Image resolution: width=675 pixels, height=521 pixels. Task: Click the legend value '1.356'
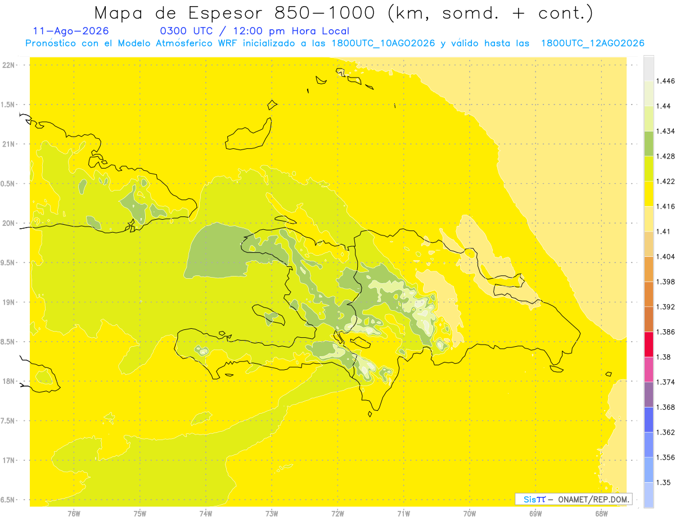click(666, 457)
